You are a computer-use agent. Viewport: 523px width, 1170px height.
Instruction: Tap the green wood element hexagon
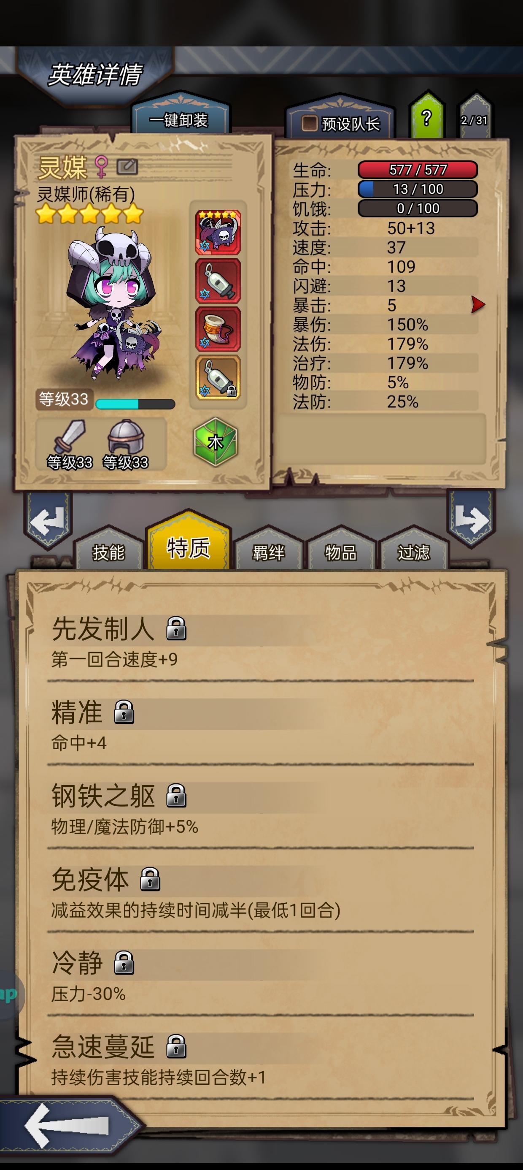point(216,441)
